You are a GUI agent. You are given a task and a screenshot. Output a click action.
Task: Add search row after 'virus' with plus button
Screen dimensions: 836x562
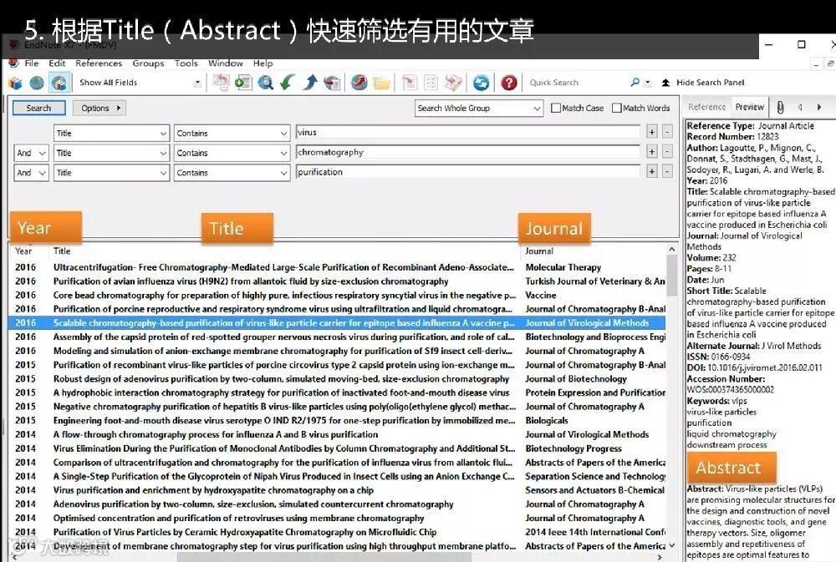[651, 132]
